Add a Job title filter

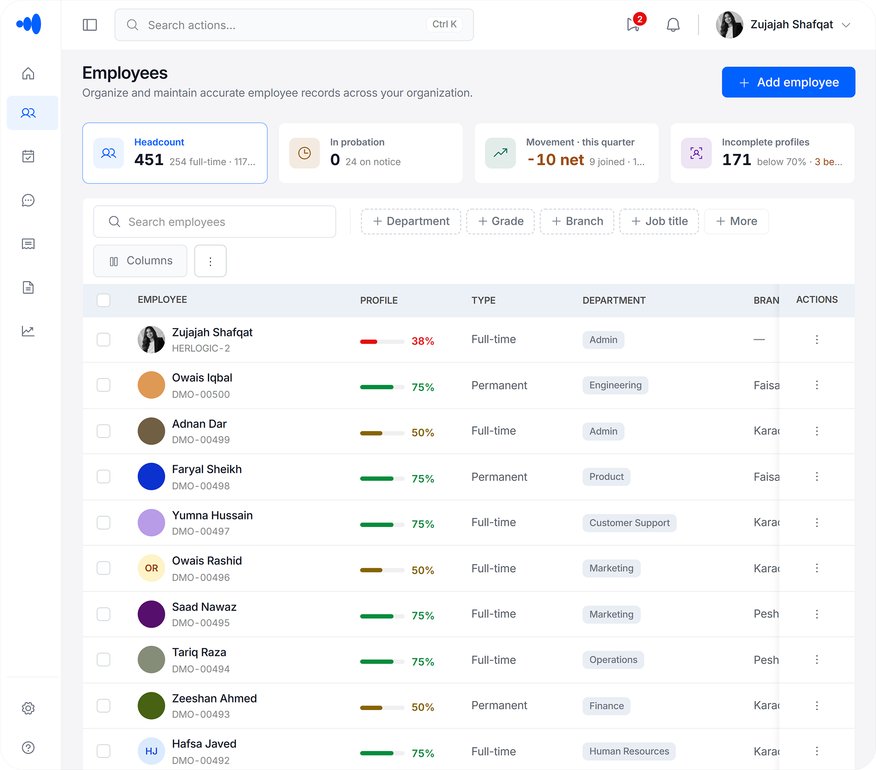pyautogui.click(x=659, y=222)
